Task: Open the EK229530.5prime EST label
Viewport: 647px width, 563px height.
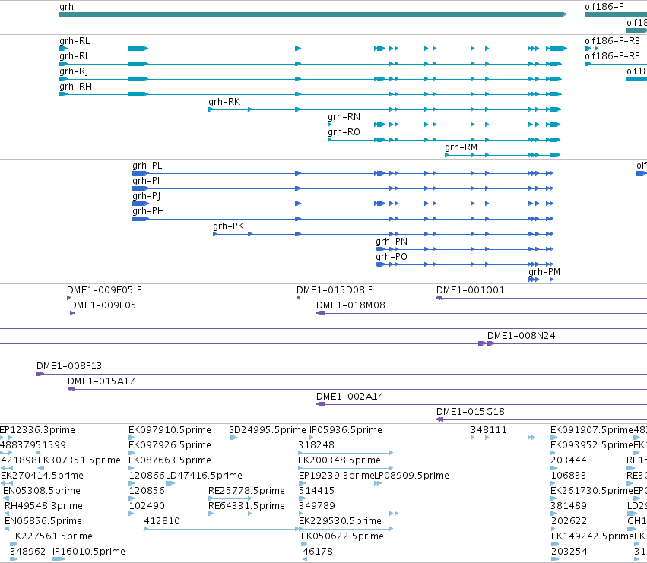Action: click(340, 522)
